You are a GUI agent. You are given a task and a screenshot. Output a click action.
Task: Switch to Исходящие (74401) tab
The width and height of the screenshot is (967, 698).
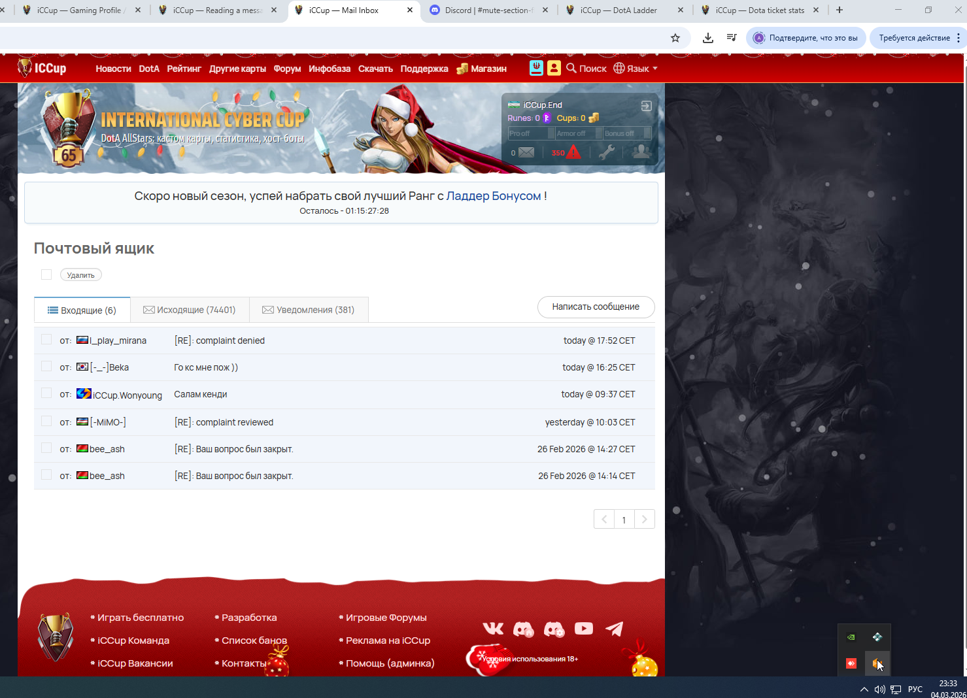190,310
